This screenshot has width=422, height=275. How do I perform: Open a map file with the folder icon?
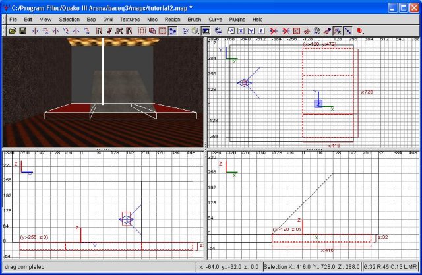13,31
